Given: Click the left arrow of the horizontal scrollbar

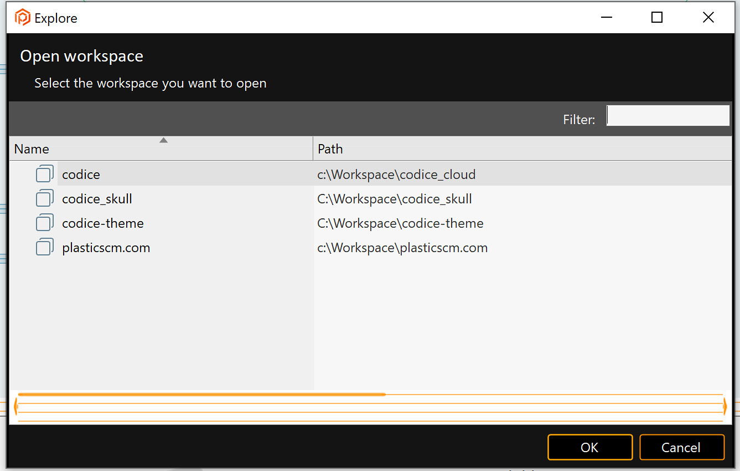Looking at the screenshot, I should 15,406.
